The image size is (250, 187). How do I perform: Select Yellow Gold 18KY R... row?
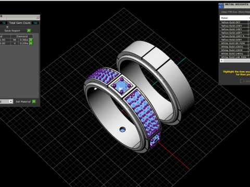234,36
